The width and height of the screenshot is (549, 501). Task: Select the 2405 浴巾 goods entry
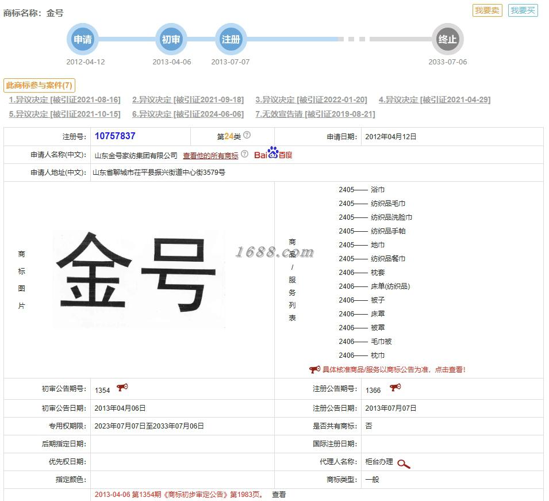362,190
